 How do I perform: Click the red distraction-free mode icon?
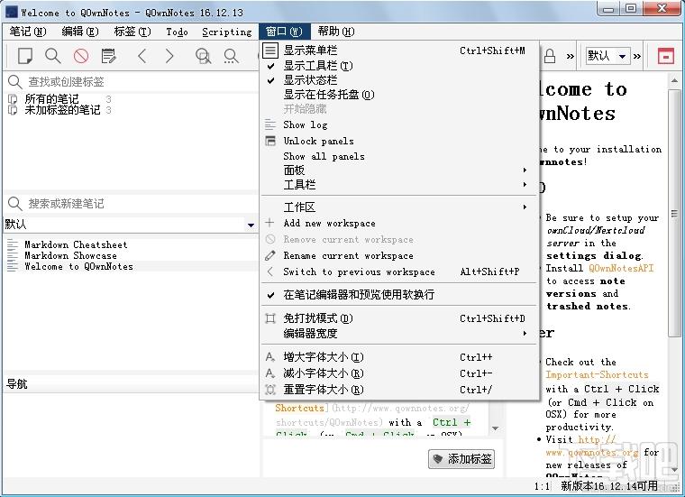tap(666, 56)
